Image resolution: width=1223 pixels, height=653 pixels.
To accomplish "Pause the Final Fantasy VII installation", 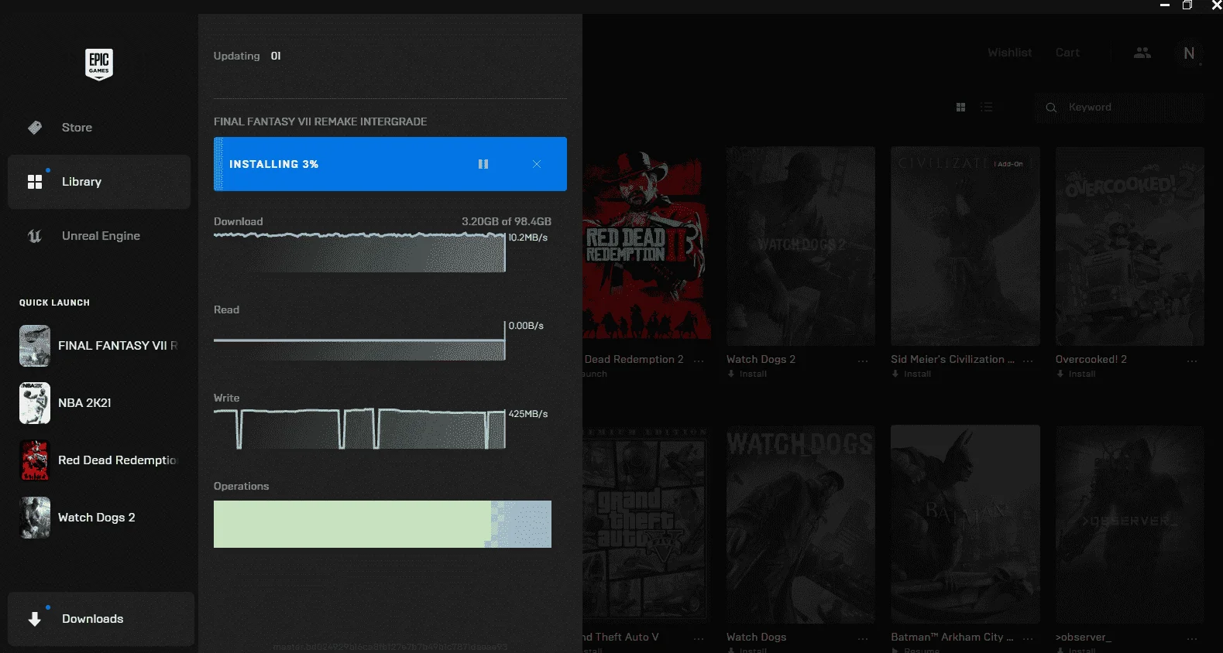I will coord(483,164).
